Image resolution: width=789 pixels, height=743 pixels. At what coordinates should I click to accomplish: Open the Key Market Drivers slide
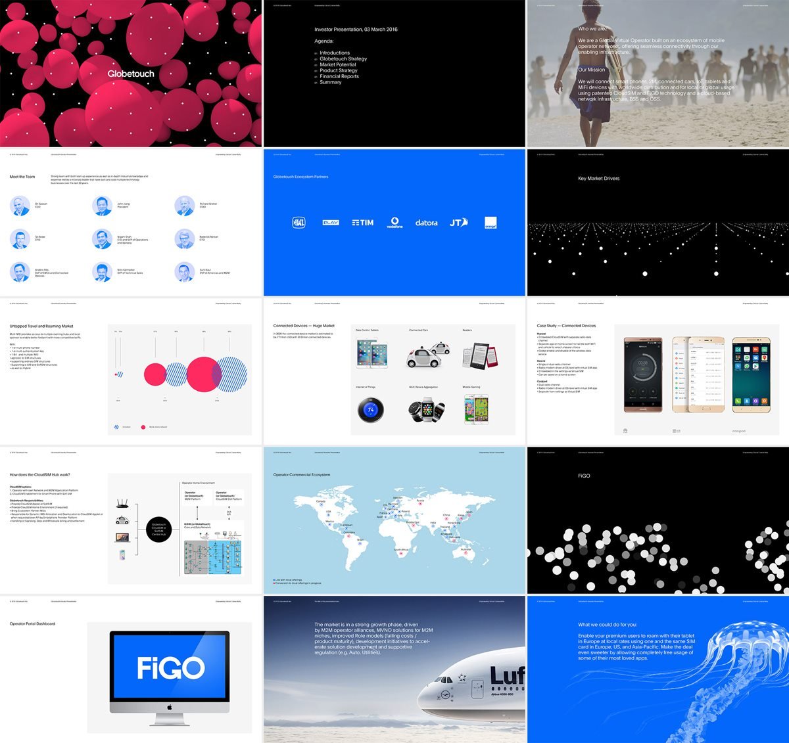click(657, 223)
